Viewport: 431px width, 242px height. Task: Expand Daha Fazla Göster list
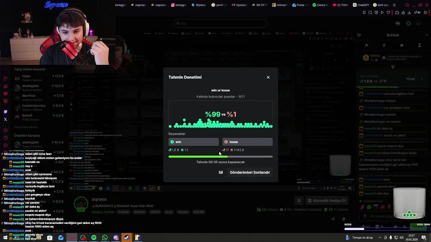tap(26, 127)
